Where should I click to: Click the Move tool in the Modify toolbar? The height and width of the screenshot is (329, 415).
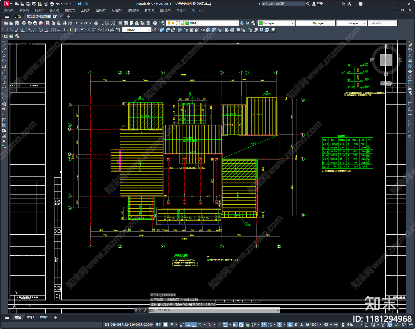pyautogui.click(x=410, y=71)
